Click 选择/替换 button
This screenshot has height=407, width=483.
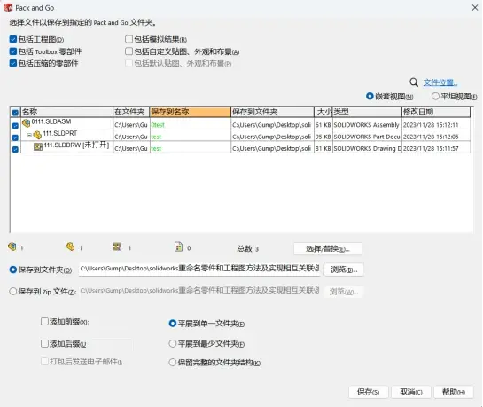(328, 248)
